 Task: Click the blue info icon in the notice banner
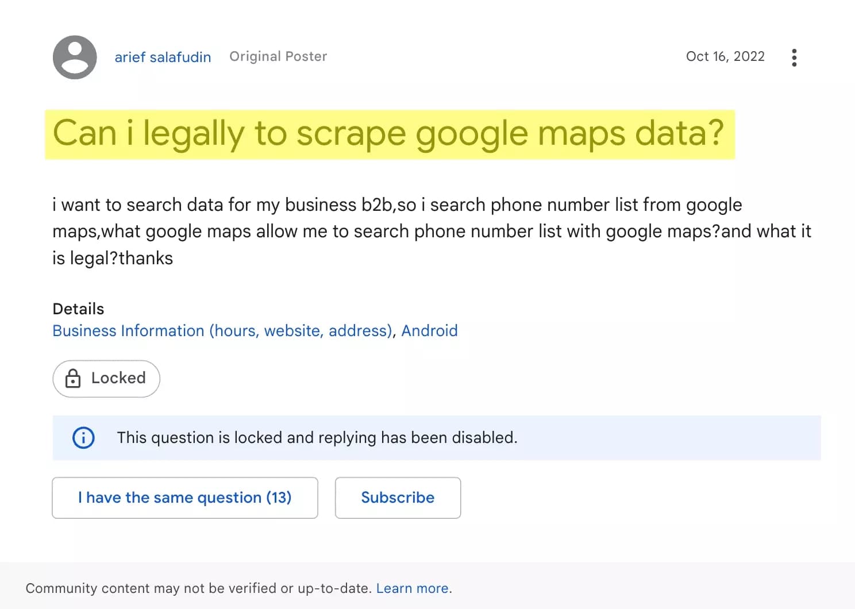pos(83,438)
